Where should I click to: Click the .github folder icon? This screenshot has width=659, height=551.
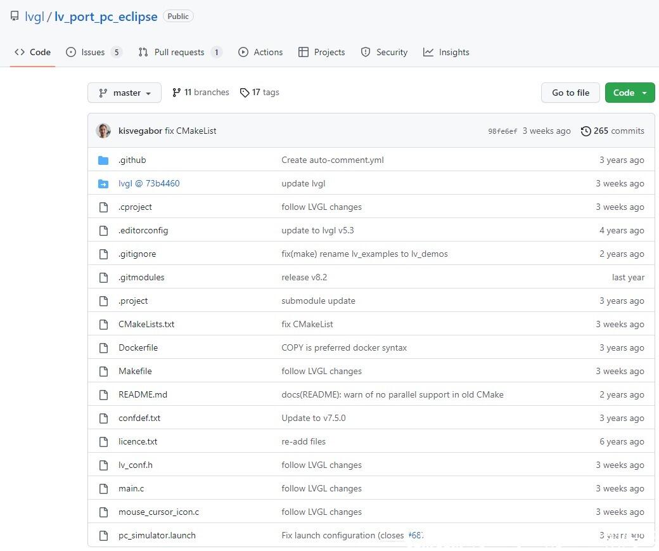coord(103,160)
